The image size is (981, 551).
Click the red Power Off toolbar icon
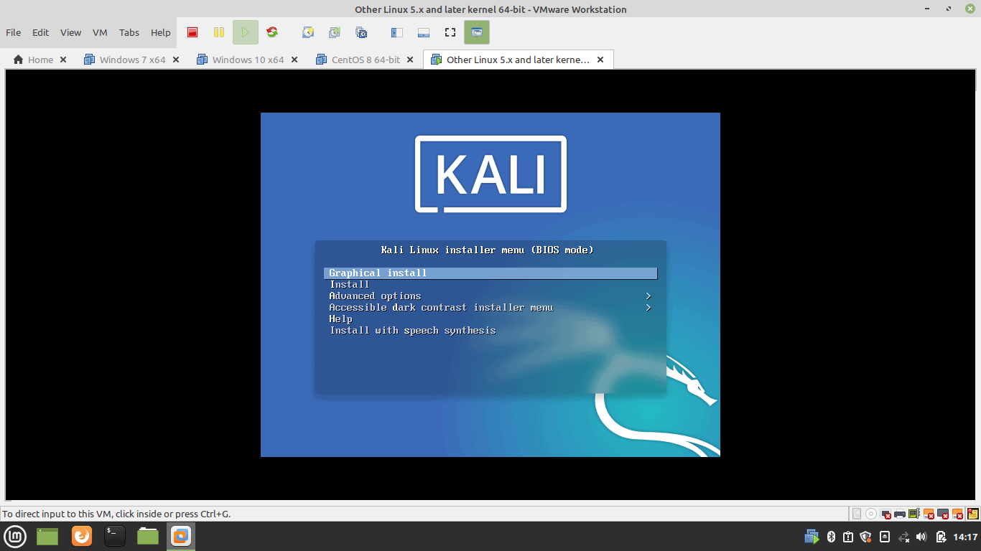click(192, 32)
